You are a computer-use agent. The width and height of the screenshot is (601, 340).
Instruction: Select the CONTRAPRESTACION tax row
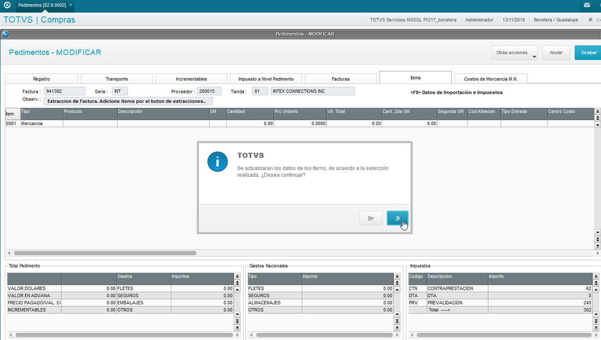tap(500, 288)
